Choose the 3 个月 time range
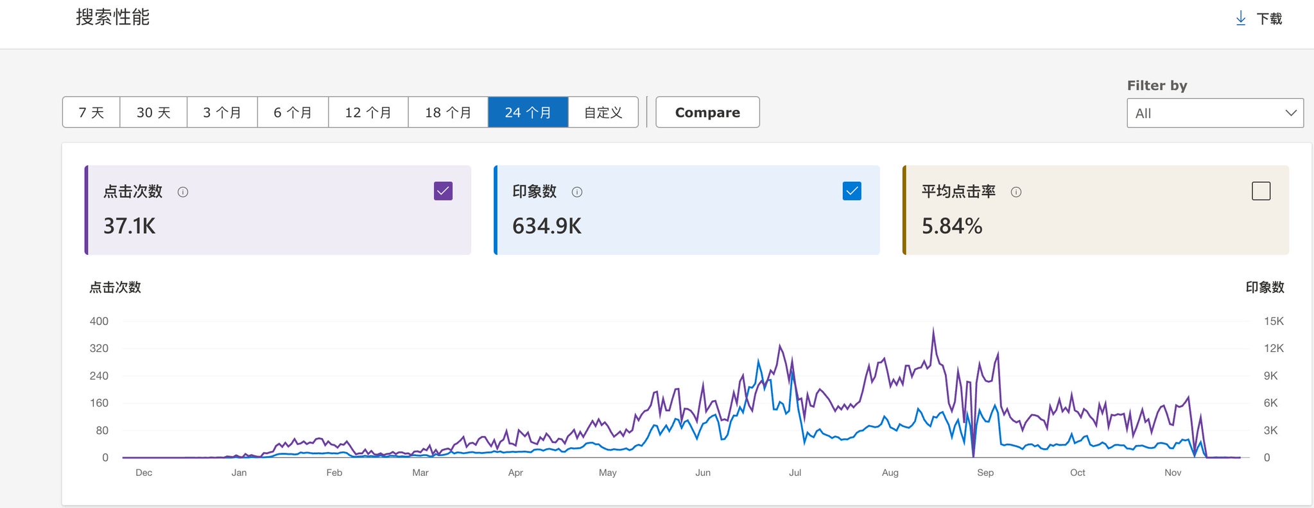 (222, 112)
